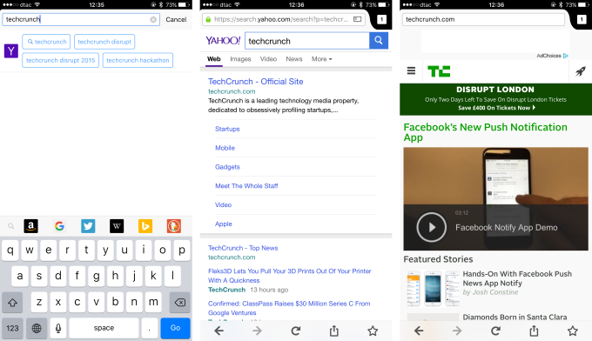The height and width of the screenshot is (341, 592).
Task: Click the TechCrunch rocket icon
Action: (581, 71)
